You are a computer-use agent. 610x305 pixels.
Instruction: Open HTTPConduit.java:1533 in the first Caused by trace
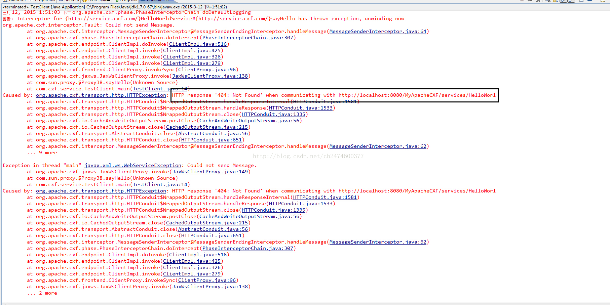[301, 108]
